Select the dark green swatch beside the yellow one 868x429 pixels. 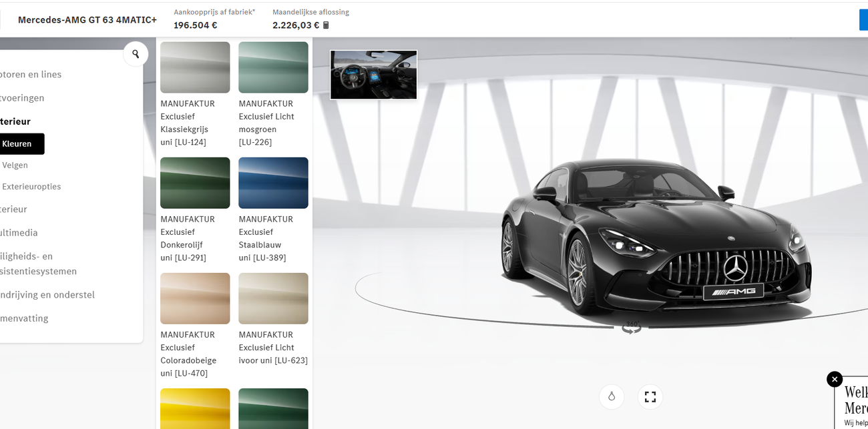point(273,408)
